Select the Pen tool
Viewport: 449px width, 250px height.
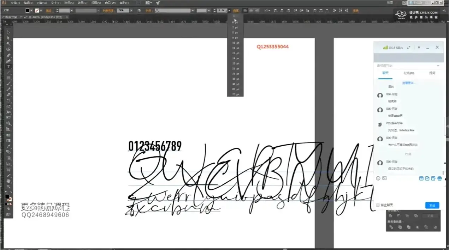point(8,55)
